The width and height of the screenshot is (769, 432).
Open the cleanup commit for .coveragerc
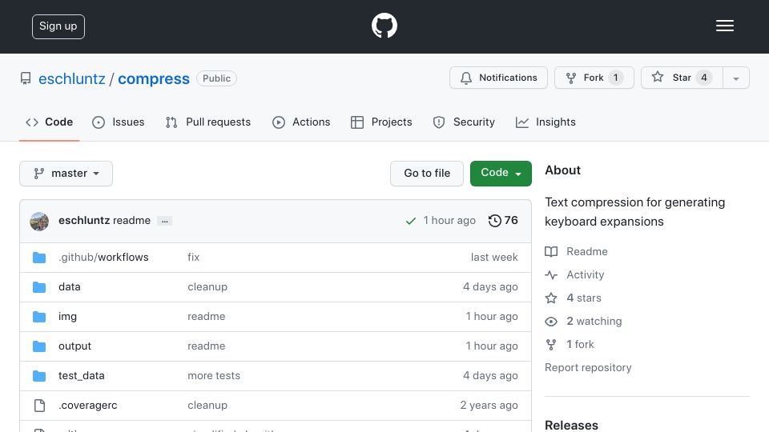click(x=207, y=405)
